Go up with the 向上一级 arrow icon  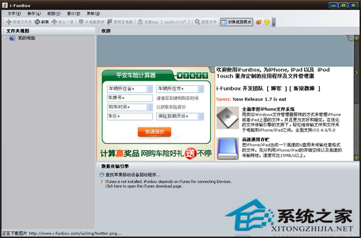54,22
